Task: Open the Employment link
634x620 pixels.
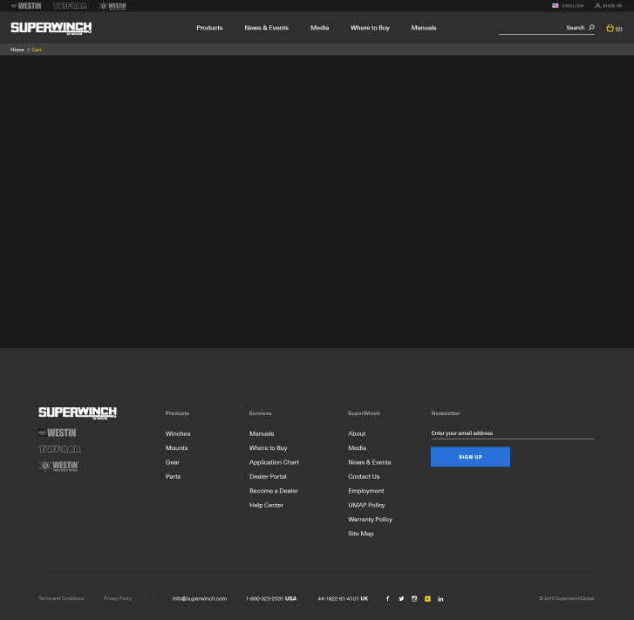Action: (x=366, y=491)
